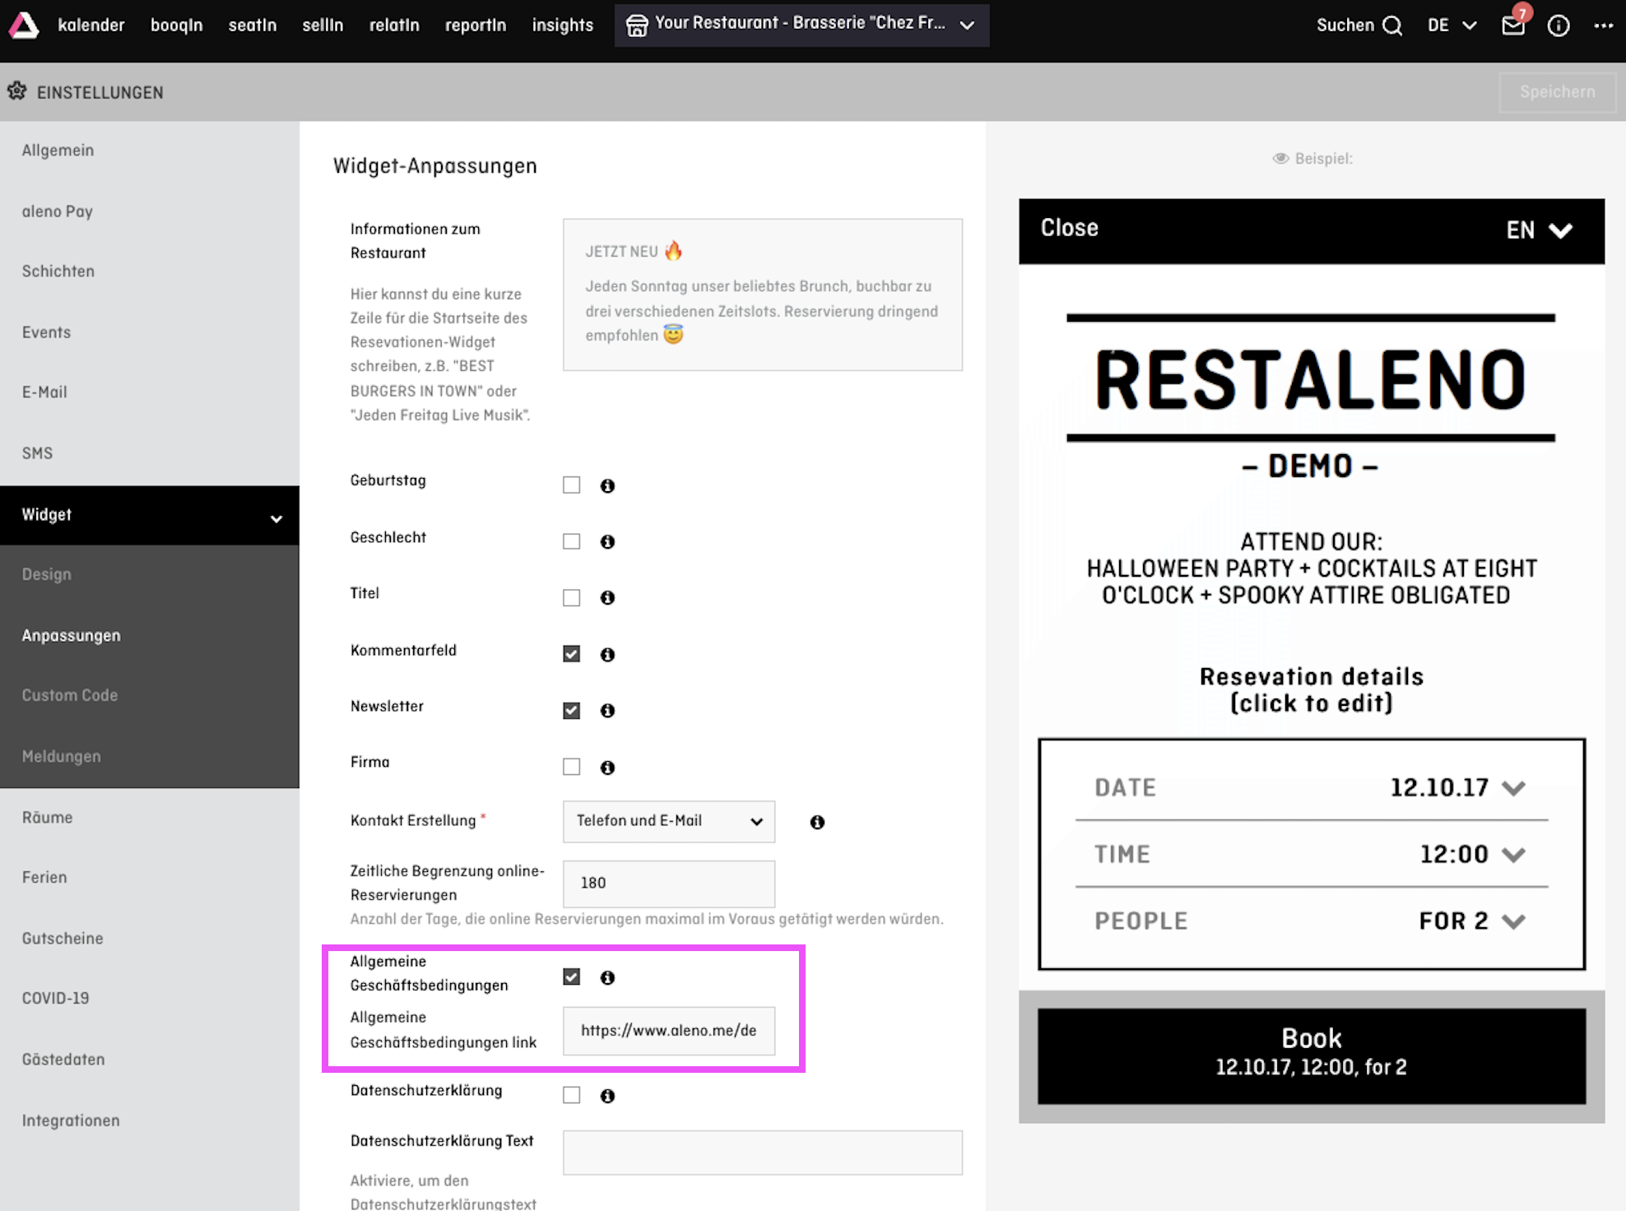Collapse the Widget sidebar section
The image size is (1626, 1211).
pyautogui.click(x=150, y=515)
